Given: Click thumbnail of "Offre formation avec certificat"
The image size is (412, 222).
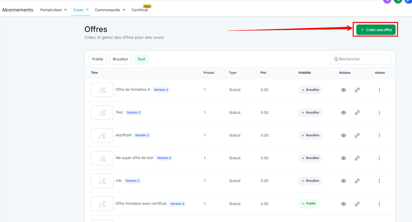Looking at the screenshot, I should (x=102, y=204).
